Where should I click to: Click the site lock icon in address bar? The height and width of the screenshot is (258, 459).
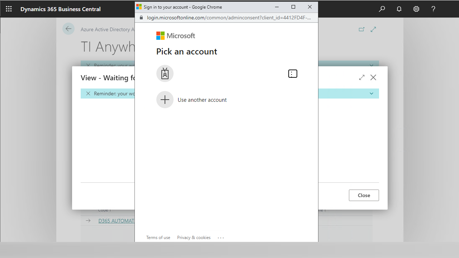coord(141,18)
